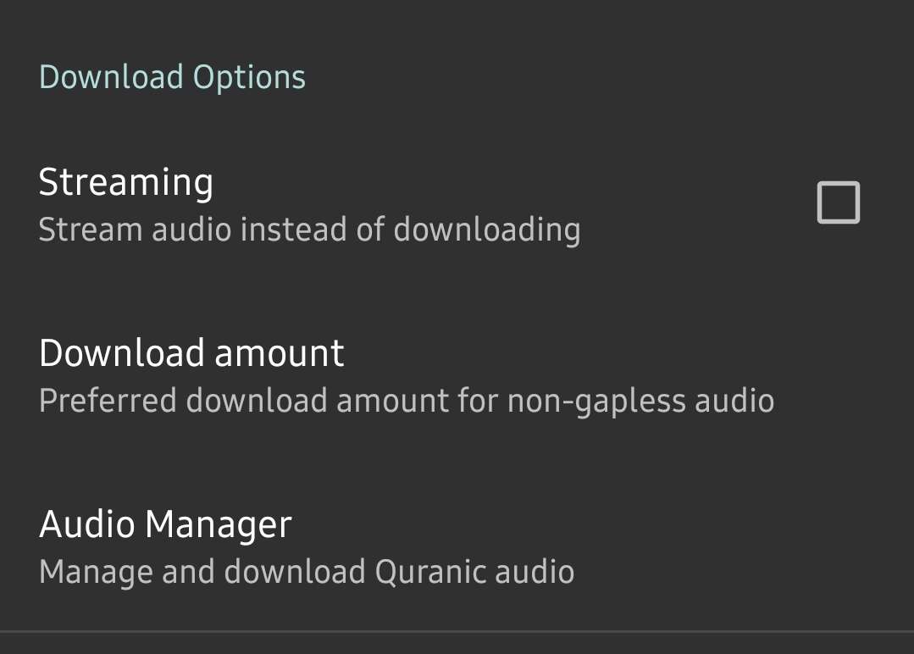
Task: Click the word 'downloading' under Streaming
Action: point(487,230)
